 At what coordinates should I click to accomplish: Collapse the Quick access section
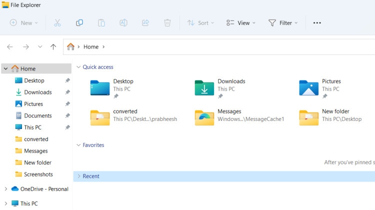click(78, 67)
